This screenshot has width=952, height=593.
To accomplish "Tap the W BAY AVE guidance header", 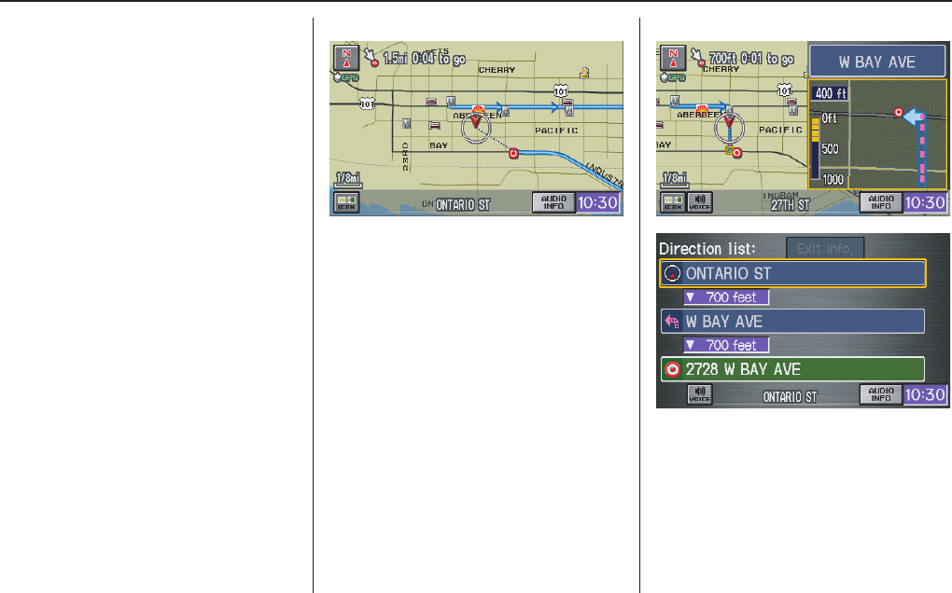I will coord(877,62).
